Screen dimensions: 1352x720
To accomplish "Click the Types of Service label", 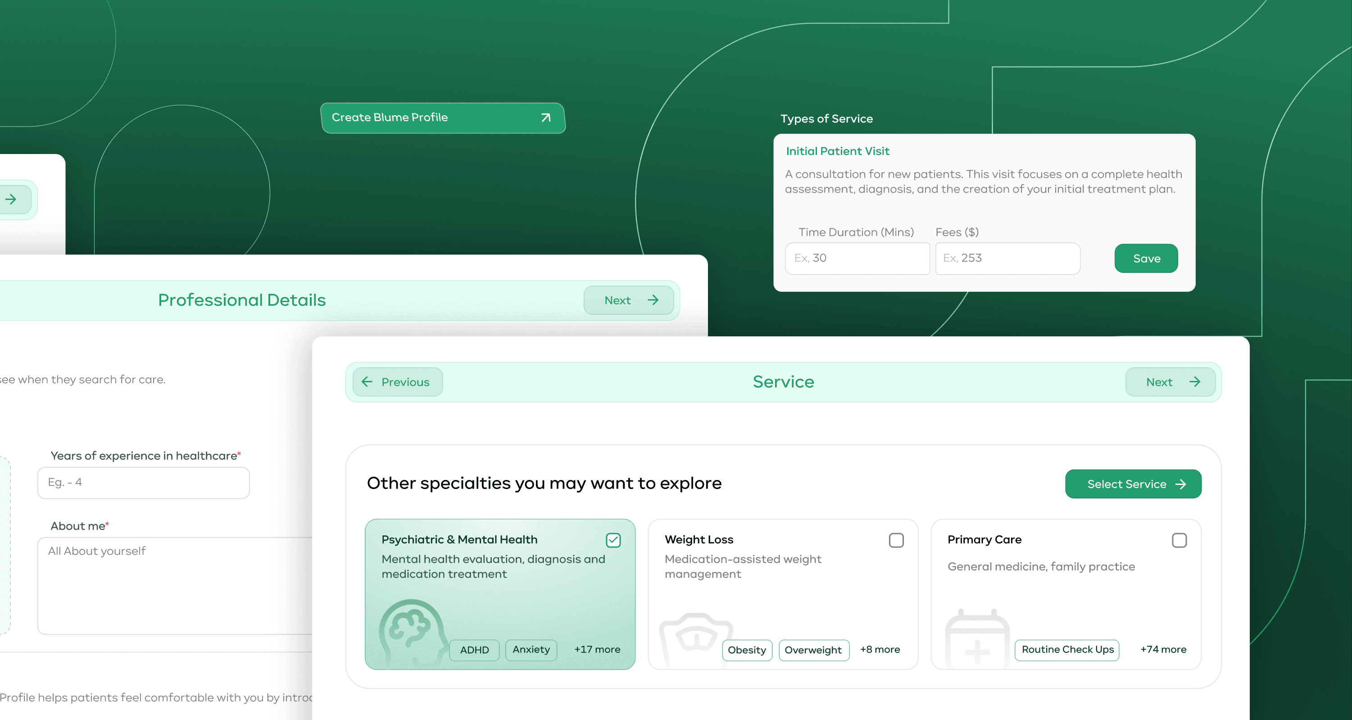I will 826,118.
